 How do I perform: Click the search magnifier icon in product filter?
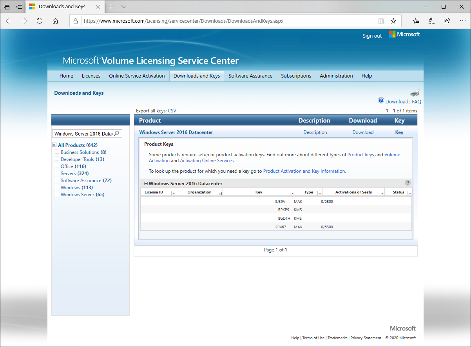tap(116, 134)
